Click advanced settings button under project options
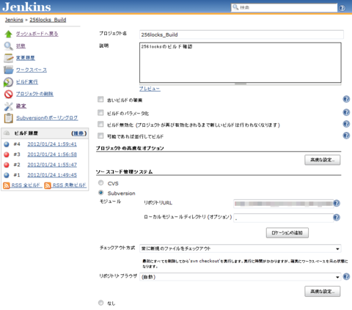Viewport: 352px width, 310px height. point(323,160)
